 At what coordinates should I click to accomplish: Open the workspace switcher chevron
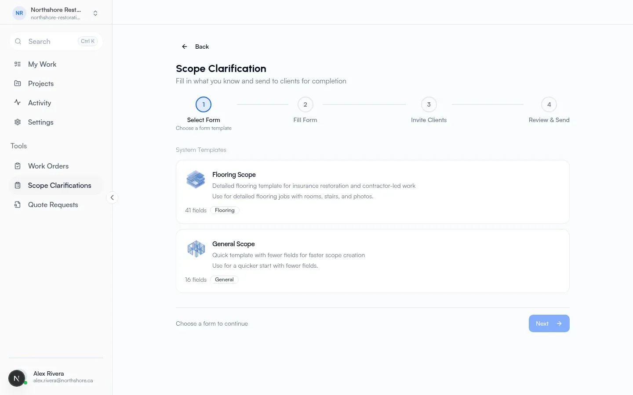point(95,13)
